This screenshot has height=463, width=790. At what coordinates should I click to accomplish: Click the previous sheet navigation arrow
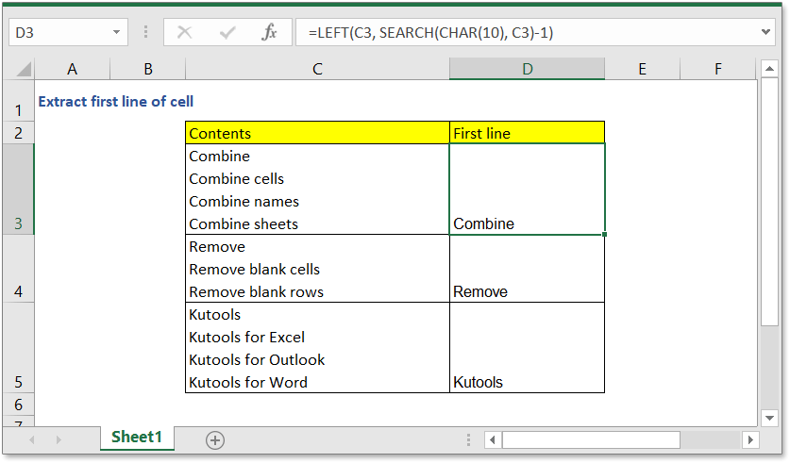point(32,439)
